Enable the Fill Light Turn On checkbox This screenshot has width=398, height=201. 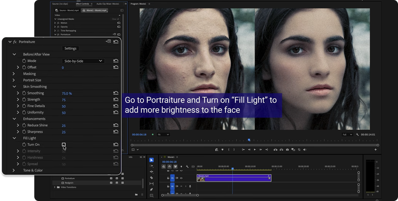tap(63, 145)
